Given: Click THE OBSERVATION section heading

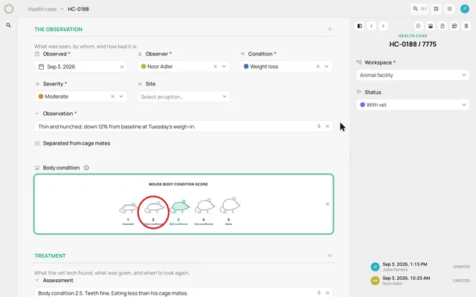Looking at the screenshot, I should point(58,30).
